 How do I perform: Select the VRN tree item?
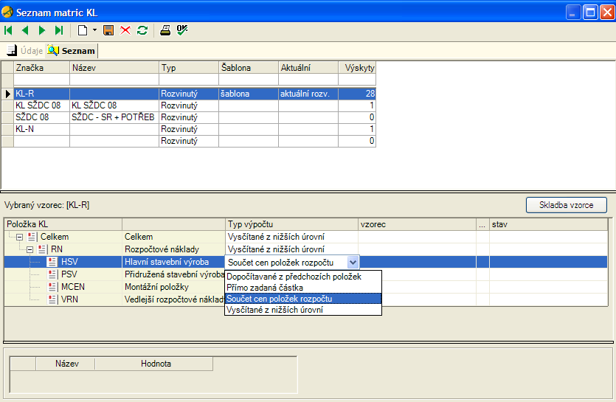pos(69,299)
